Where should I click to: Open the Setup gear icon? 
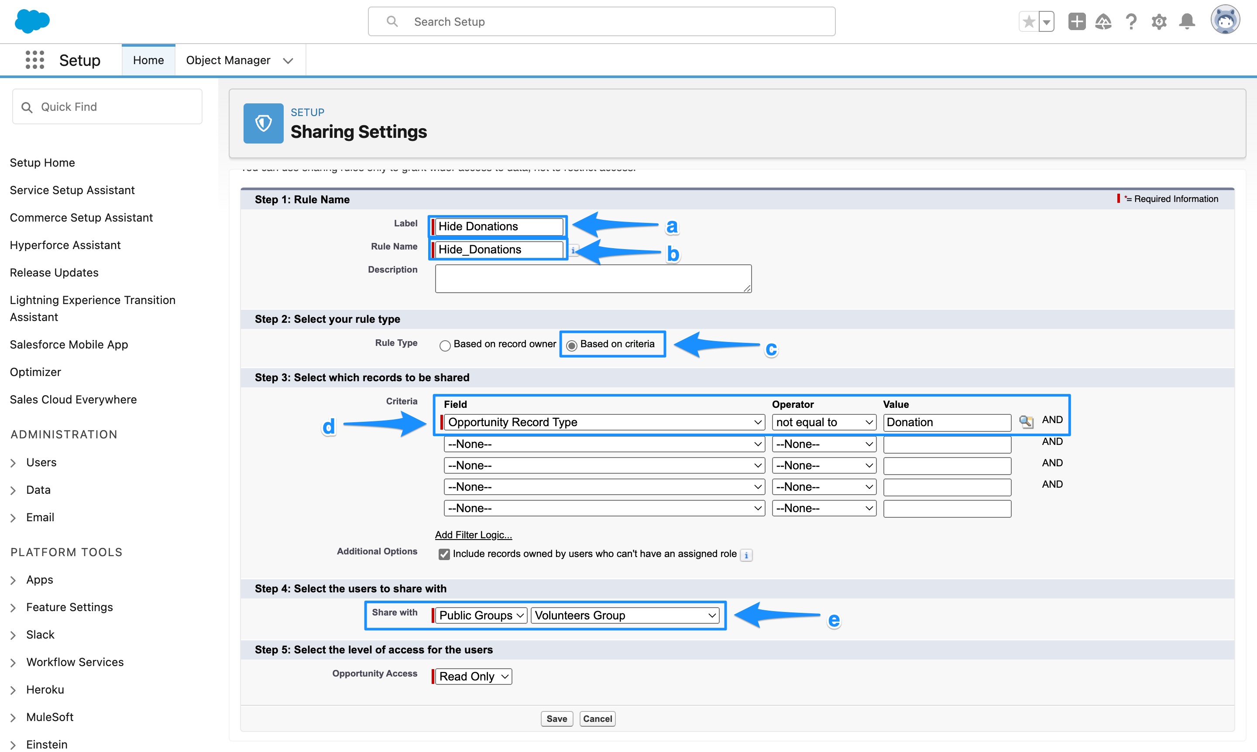point(1159,21)
